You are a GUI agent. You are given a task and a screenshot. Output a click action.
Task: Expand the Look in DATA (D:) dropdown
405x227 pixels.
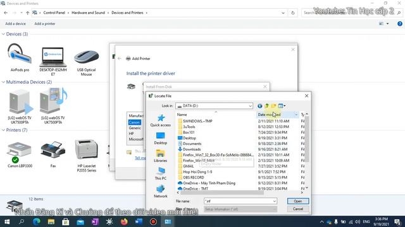250,106
